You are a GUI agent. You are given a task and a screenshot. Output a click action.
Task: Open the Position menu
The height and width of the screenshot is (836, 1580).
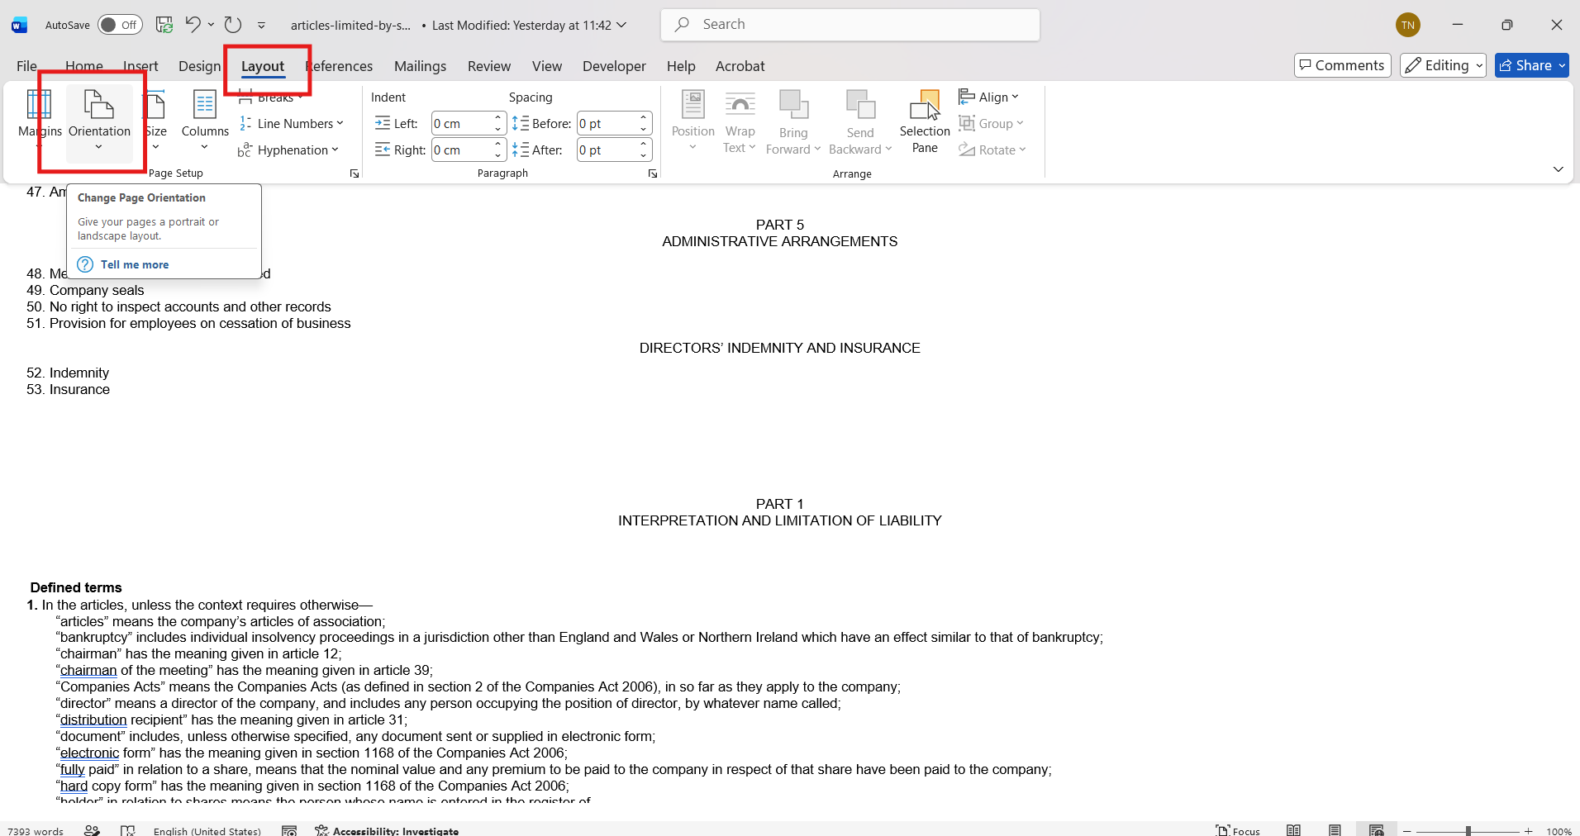[692, 121]
